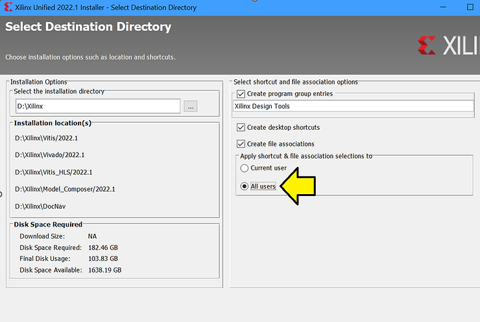The image size is (480, 322).
Task: Toggle the Create desktop shortcuts checkbox
Action: [x=241, y=127]
